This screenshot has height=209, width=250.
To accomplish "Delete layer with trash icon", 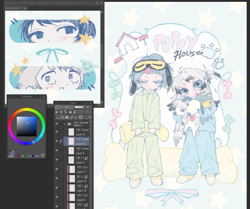I will pyautogui.click(x=90, y=117).
